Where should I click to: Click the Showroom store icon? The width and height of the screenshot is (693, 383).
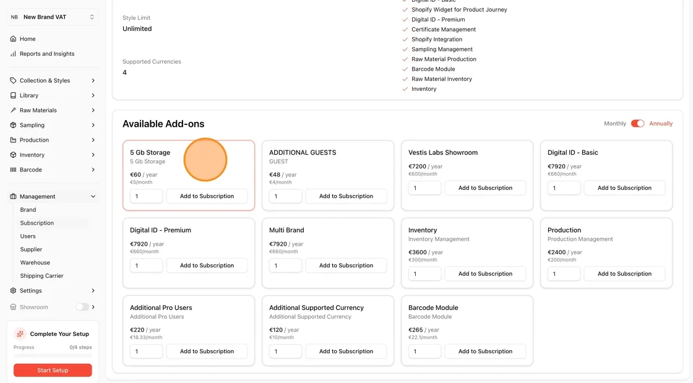pos(13,307)
